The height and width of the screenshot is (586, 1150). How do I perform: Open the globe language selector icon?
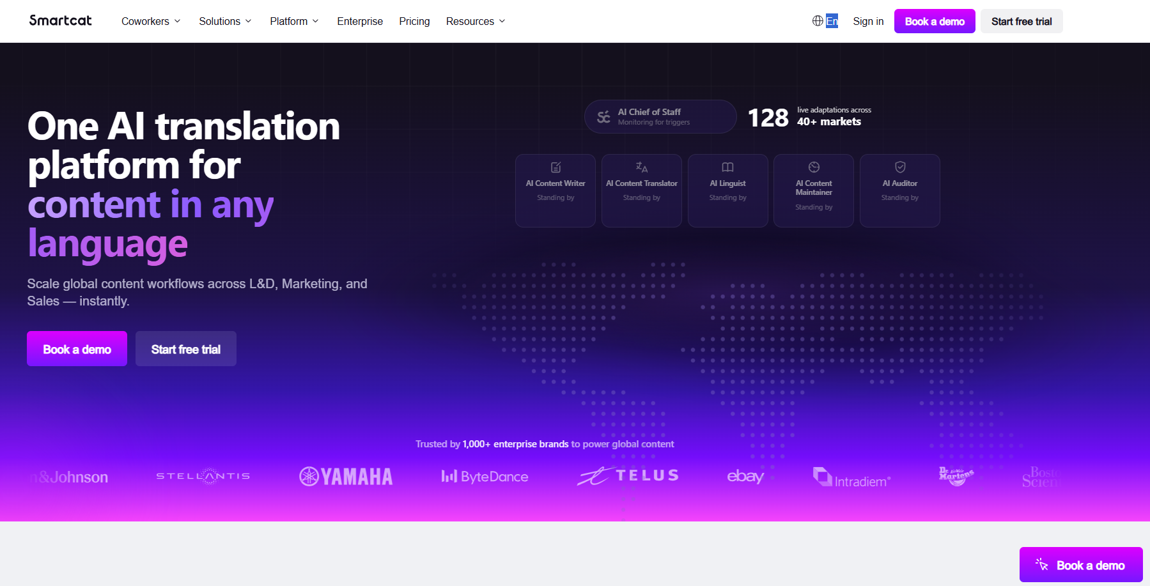tap(818, 21)
